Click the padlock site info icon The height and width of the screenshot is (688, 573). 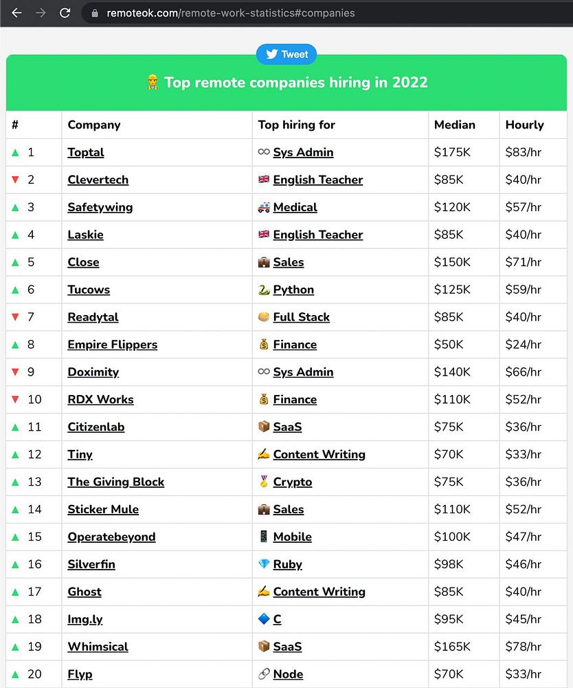[x=95, y=14]
